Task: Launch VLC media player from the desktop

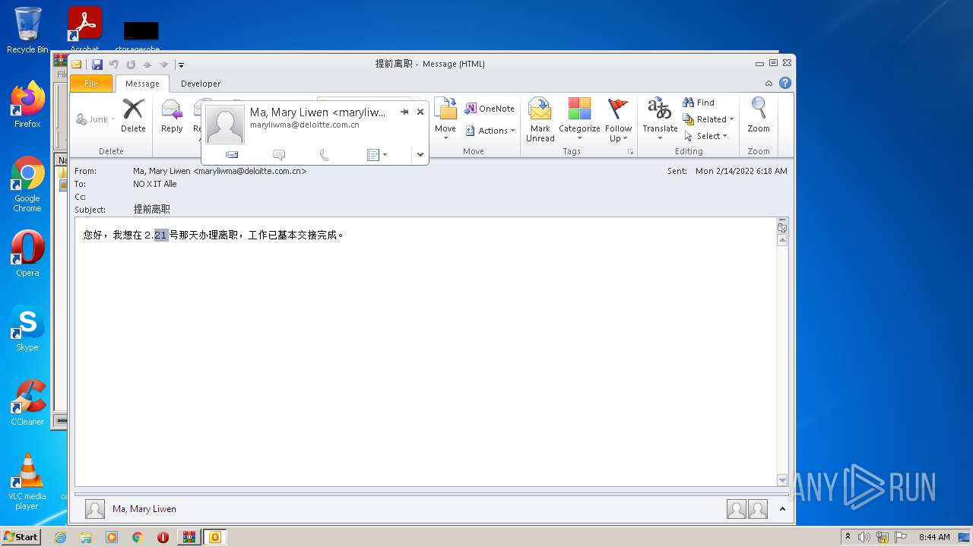Action: (27, 482)
